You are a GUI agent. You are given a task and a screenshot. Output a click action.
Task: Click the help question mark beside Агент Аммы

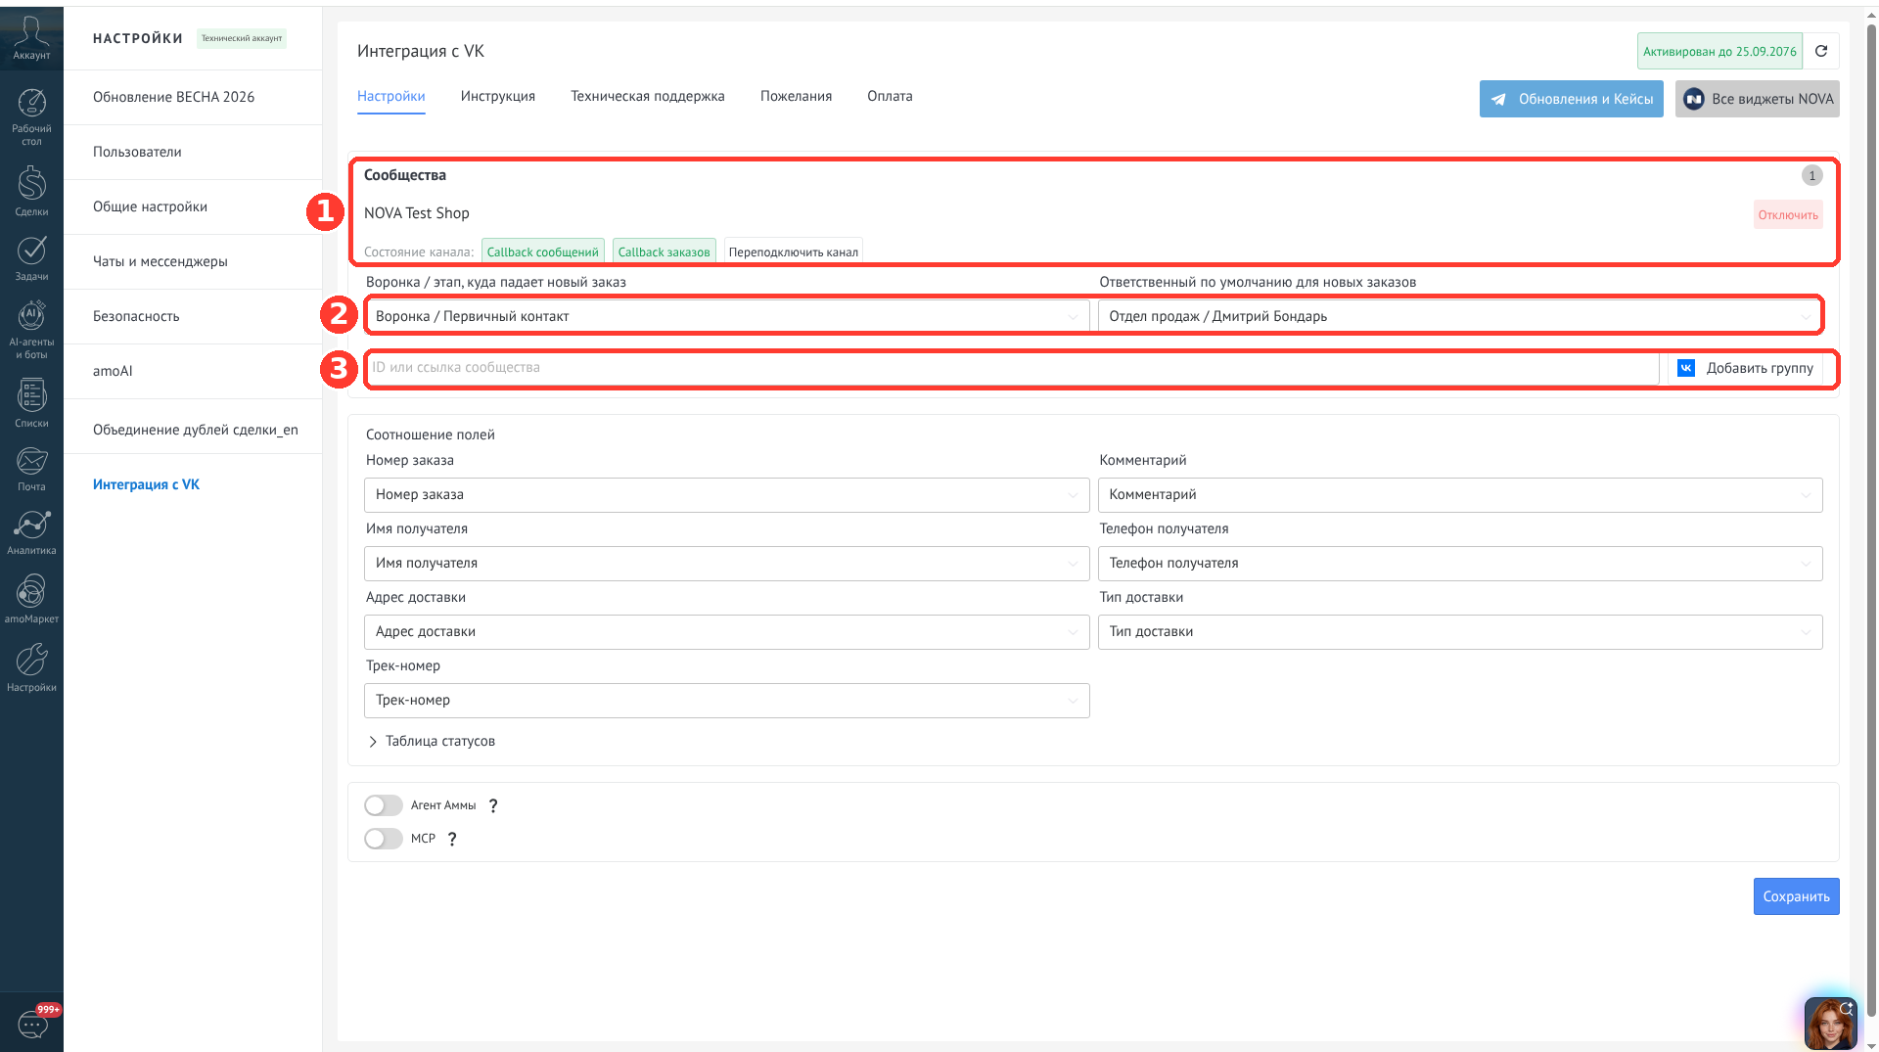coord(493,806)
